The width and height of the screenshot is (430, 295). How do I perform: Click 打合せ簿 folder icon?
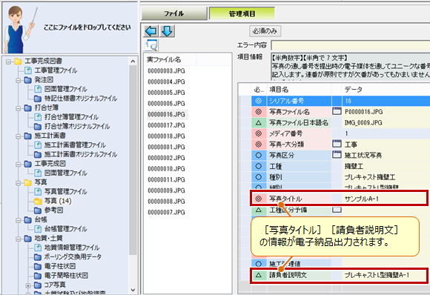tap(28, 107)
